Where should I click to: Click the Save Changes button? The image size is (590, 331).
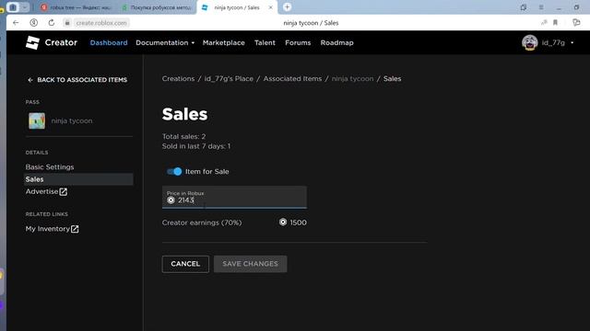(x=250, y=264)
